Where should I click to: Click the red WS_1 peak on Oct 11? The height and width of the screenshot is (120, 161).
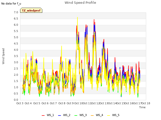click(86, 25)
